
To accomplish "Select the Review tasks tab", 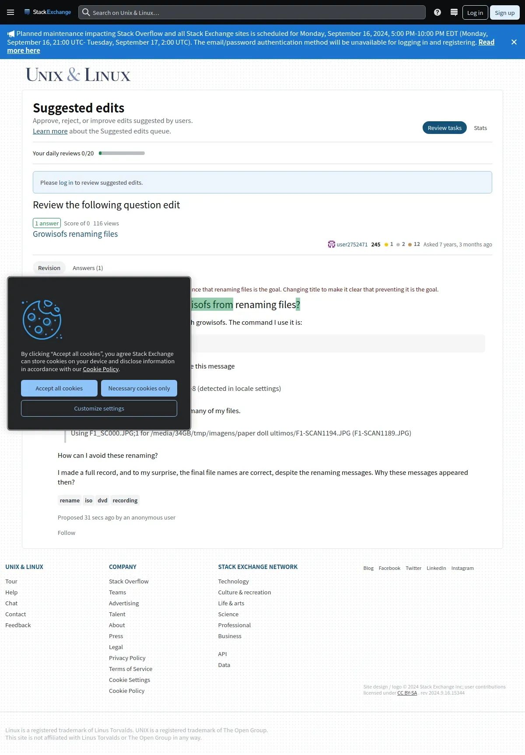I will coord(444,128).
